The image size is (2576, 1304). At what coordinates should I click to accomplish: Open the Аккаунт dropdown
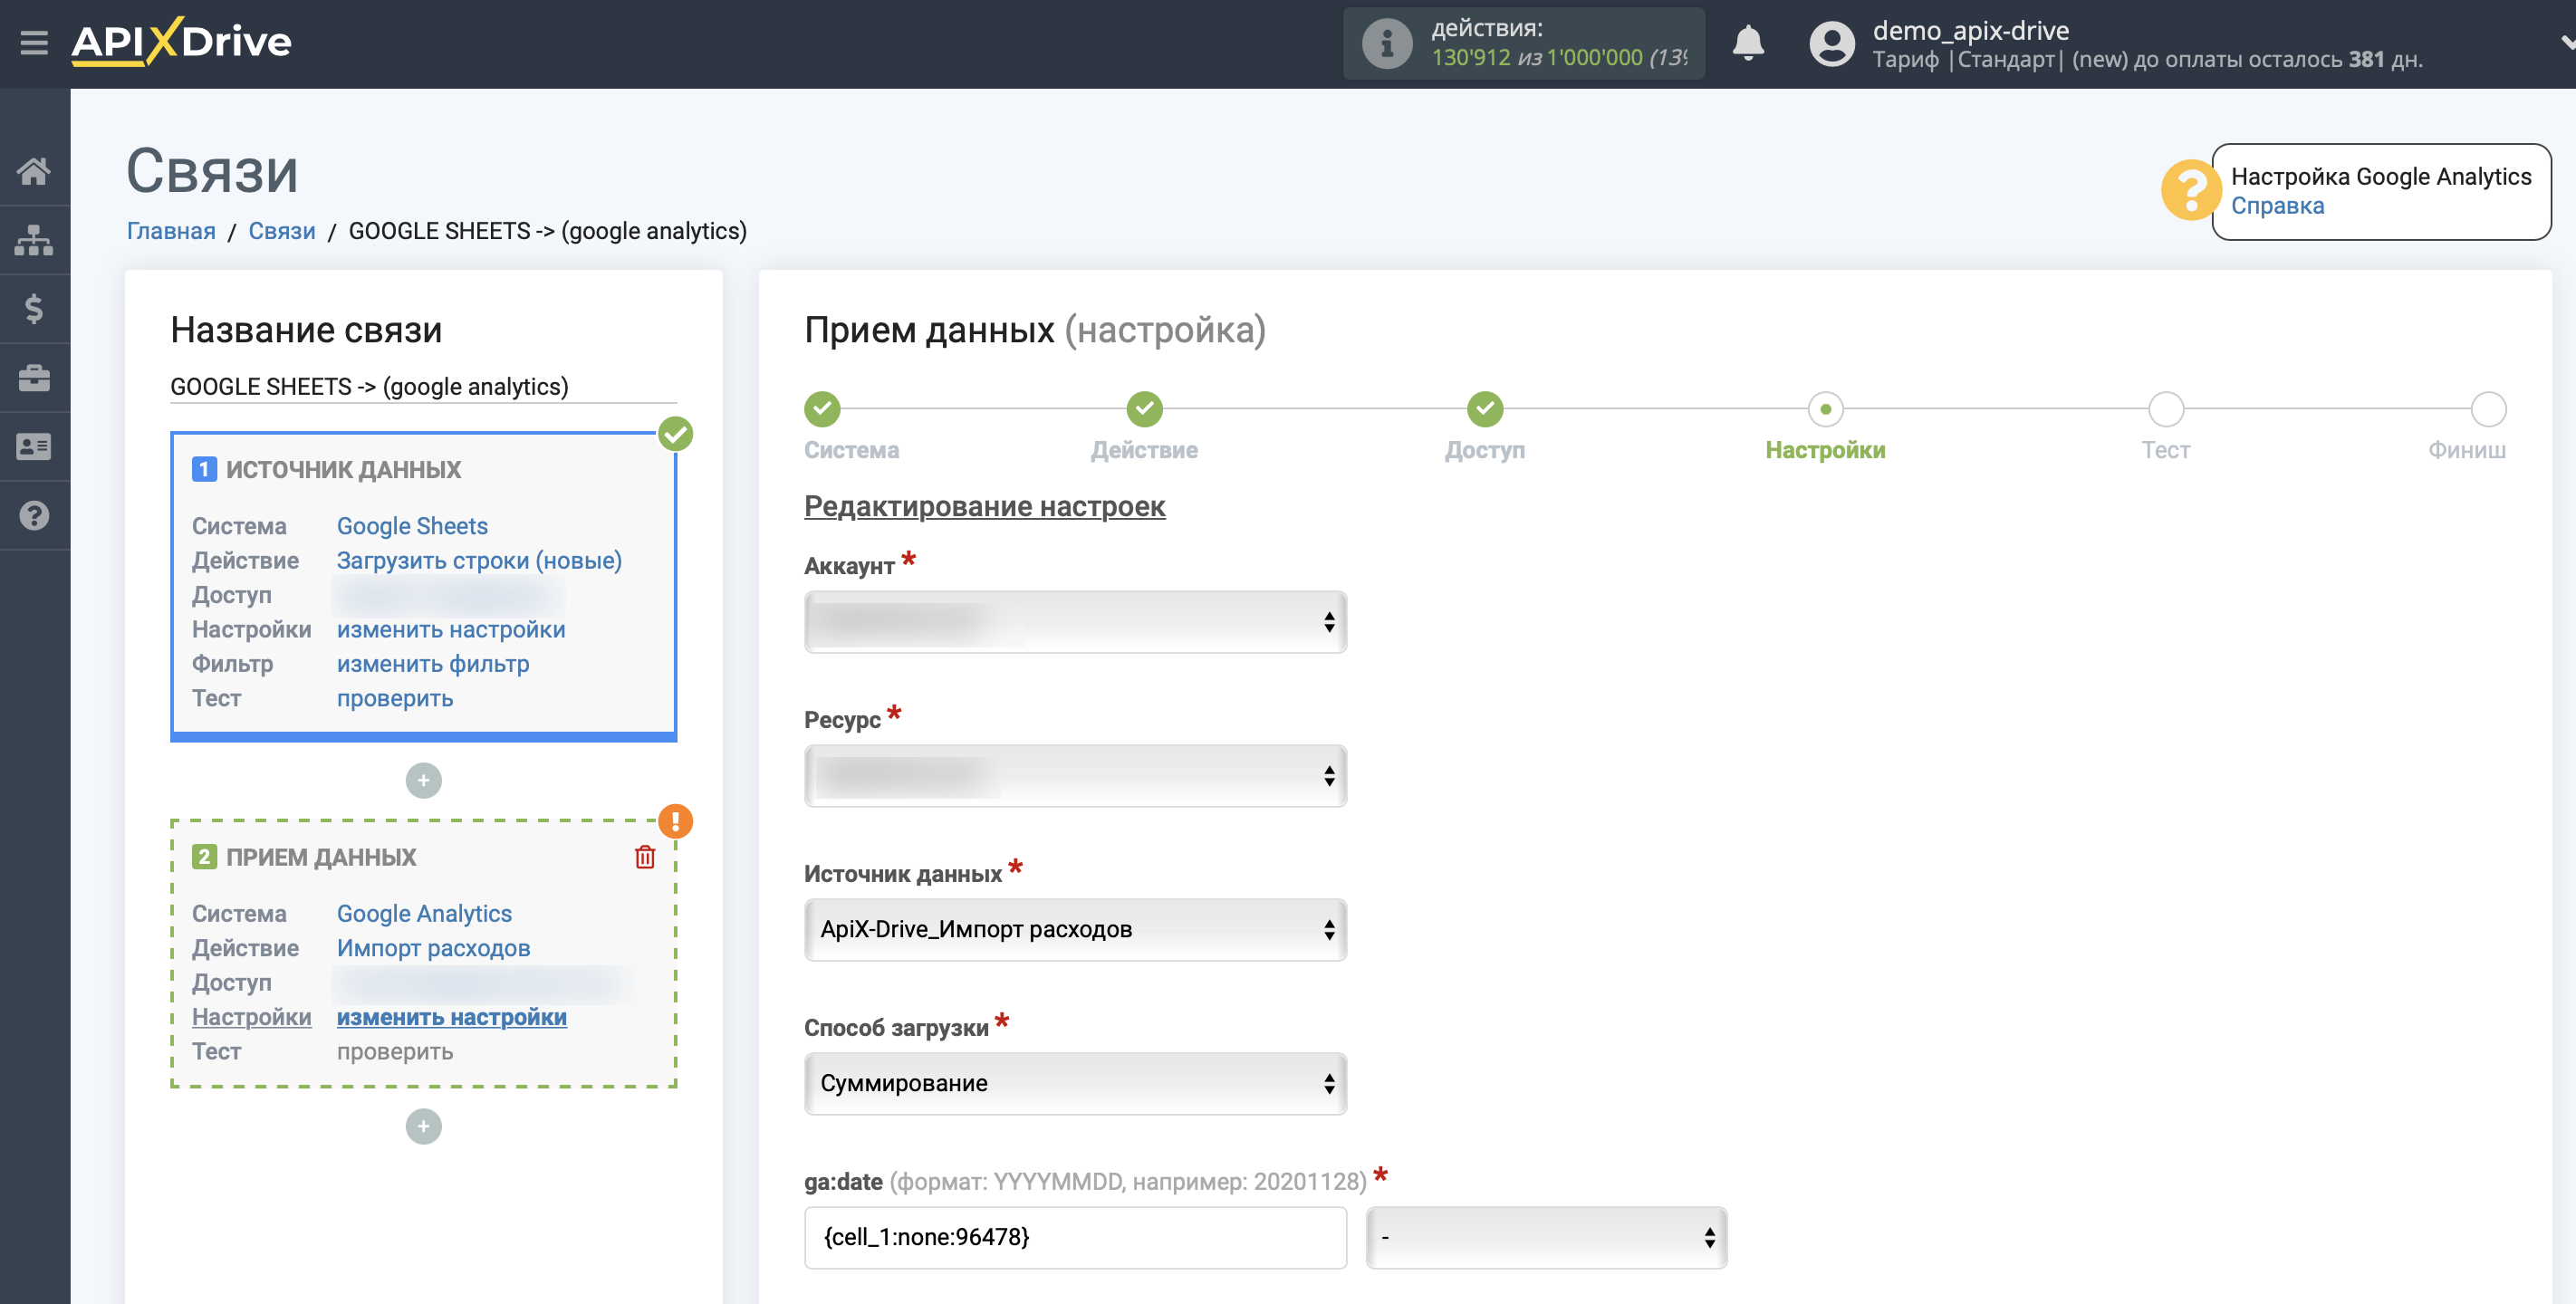(1075, 622)
